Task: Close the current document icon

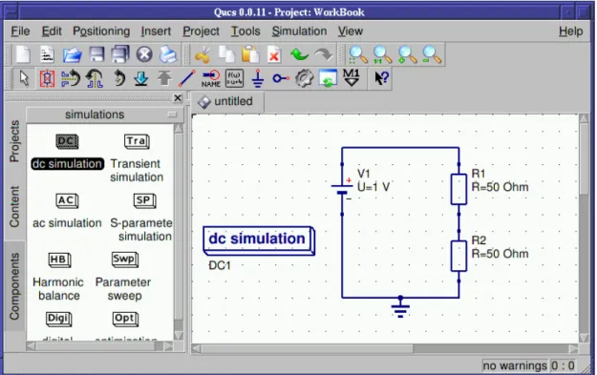Action: click(x=144, y=55)
